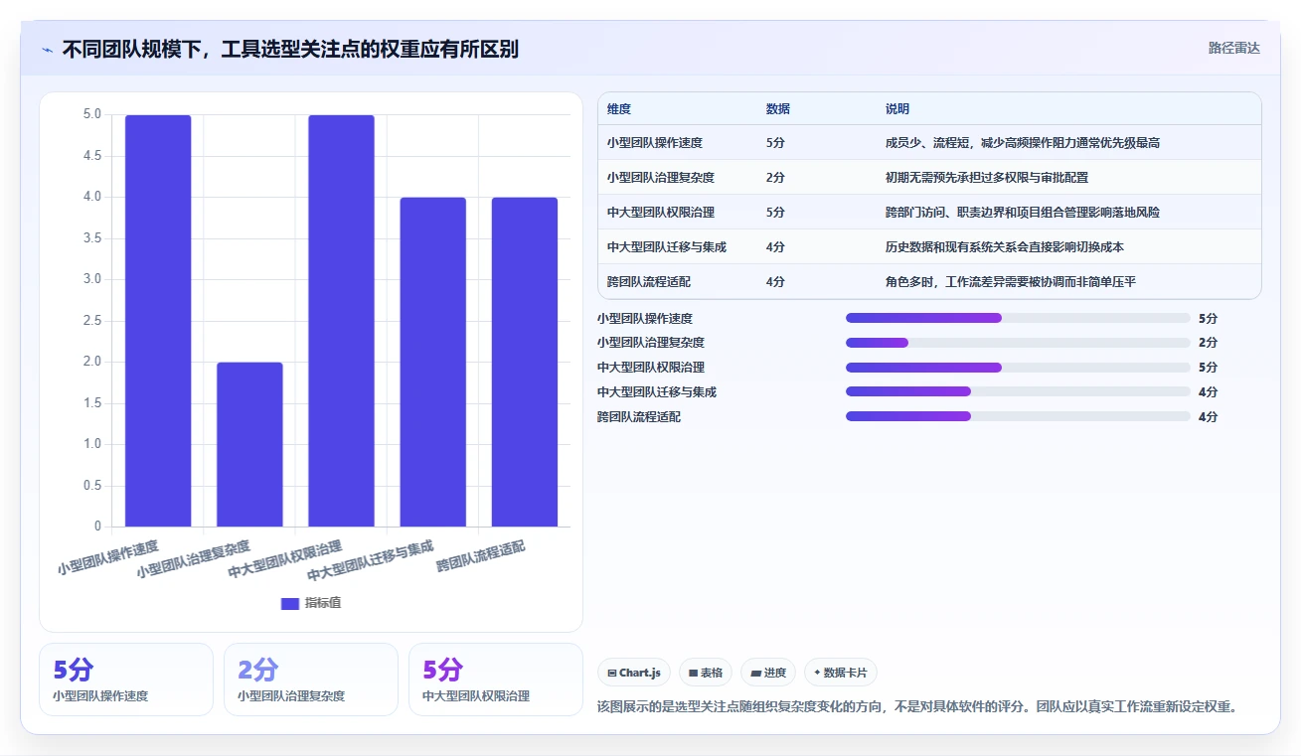Click the description starting 初期无需预先承担
The height and width of the screenshot is (756, 1301).
click(987, 178)
